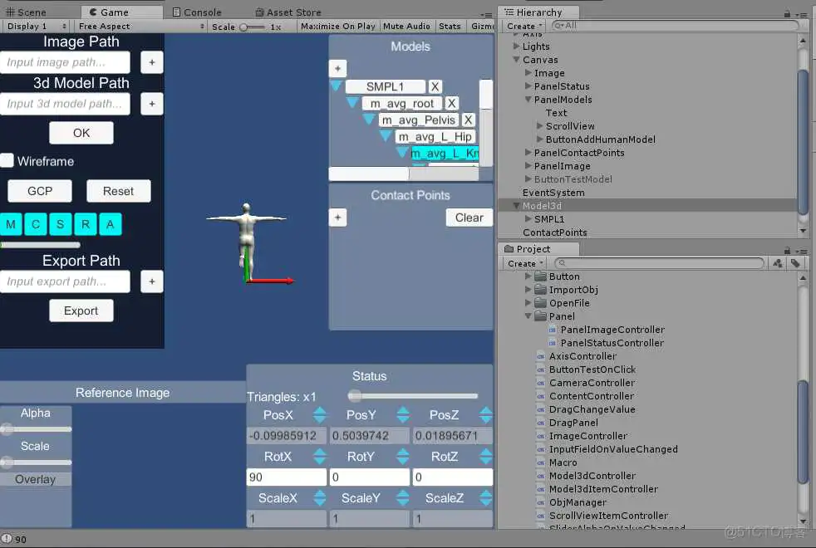Toggle Mute Audio in the Game toolbar
This screenshot has width=816, height=548.
coord(406,26)
